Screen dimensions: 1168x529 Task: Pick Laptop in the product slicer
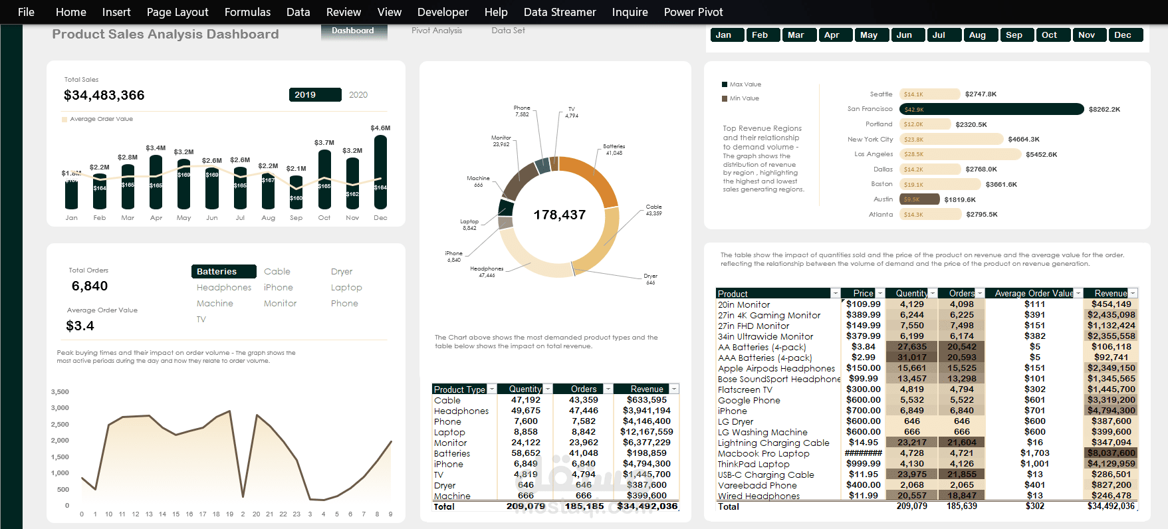pos(346,288)
